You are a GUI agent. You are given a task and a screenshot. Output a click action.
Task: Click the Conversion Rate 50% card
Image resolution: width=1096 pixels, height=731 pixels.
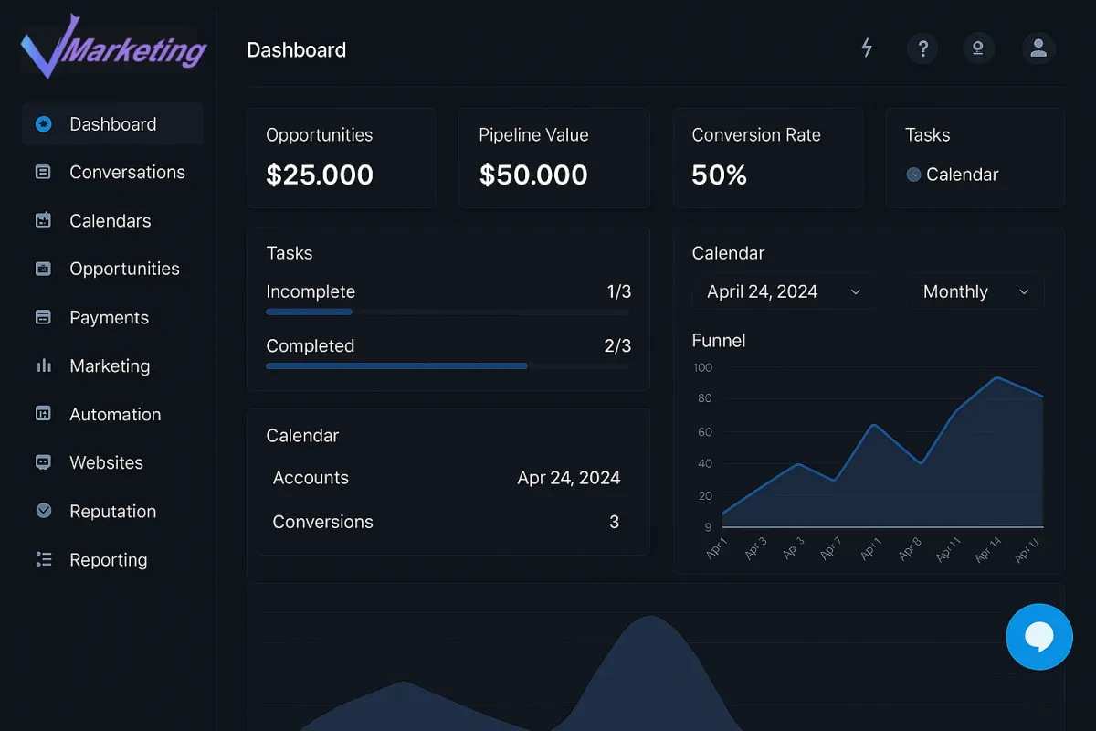click(x=768, y=158)
